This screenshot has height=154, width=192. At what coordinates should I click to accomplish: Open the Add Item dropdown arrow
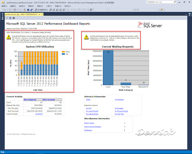(22, 10)
